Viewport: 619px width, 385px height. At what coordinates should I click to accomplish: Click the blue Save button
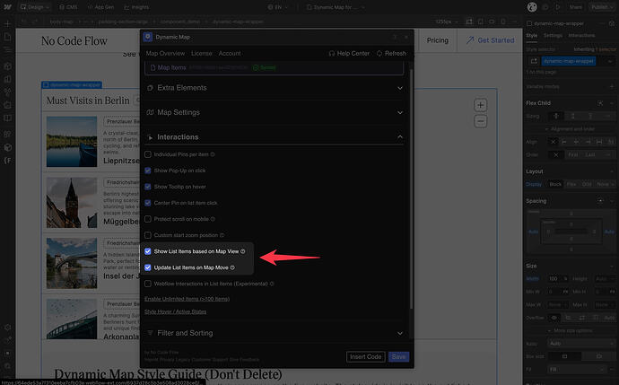398,356
